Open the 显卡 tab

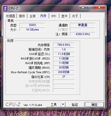64,16
